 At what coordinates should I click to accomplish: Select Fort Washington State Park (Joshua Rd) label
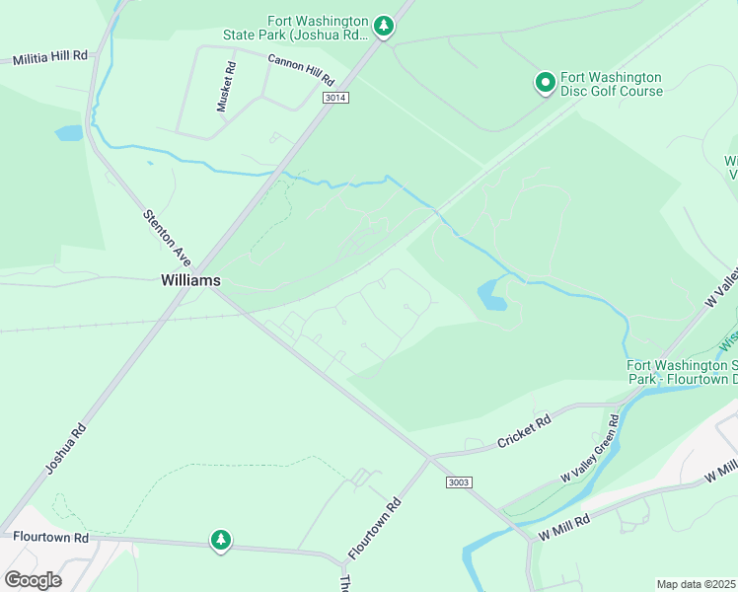point(296,29)
